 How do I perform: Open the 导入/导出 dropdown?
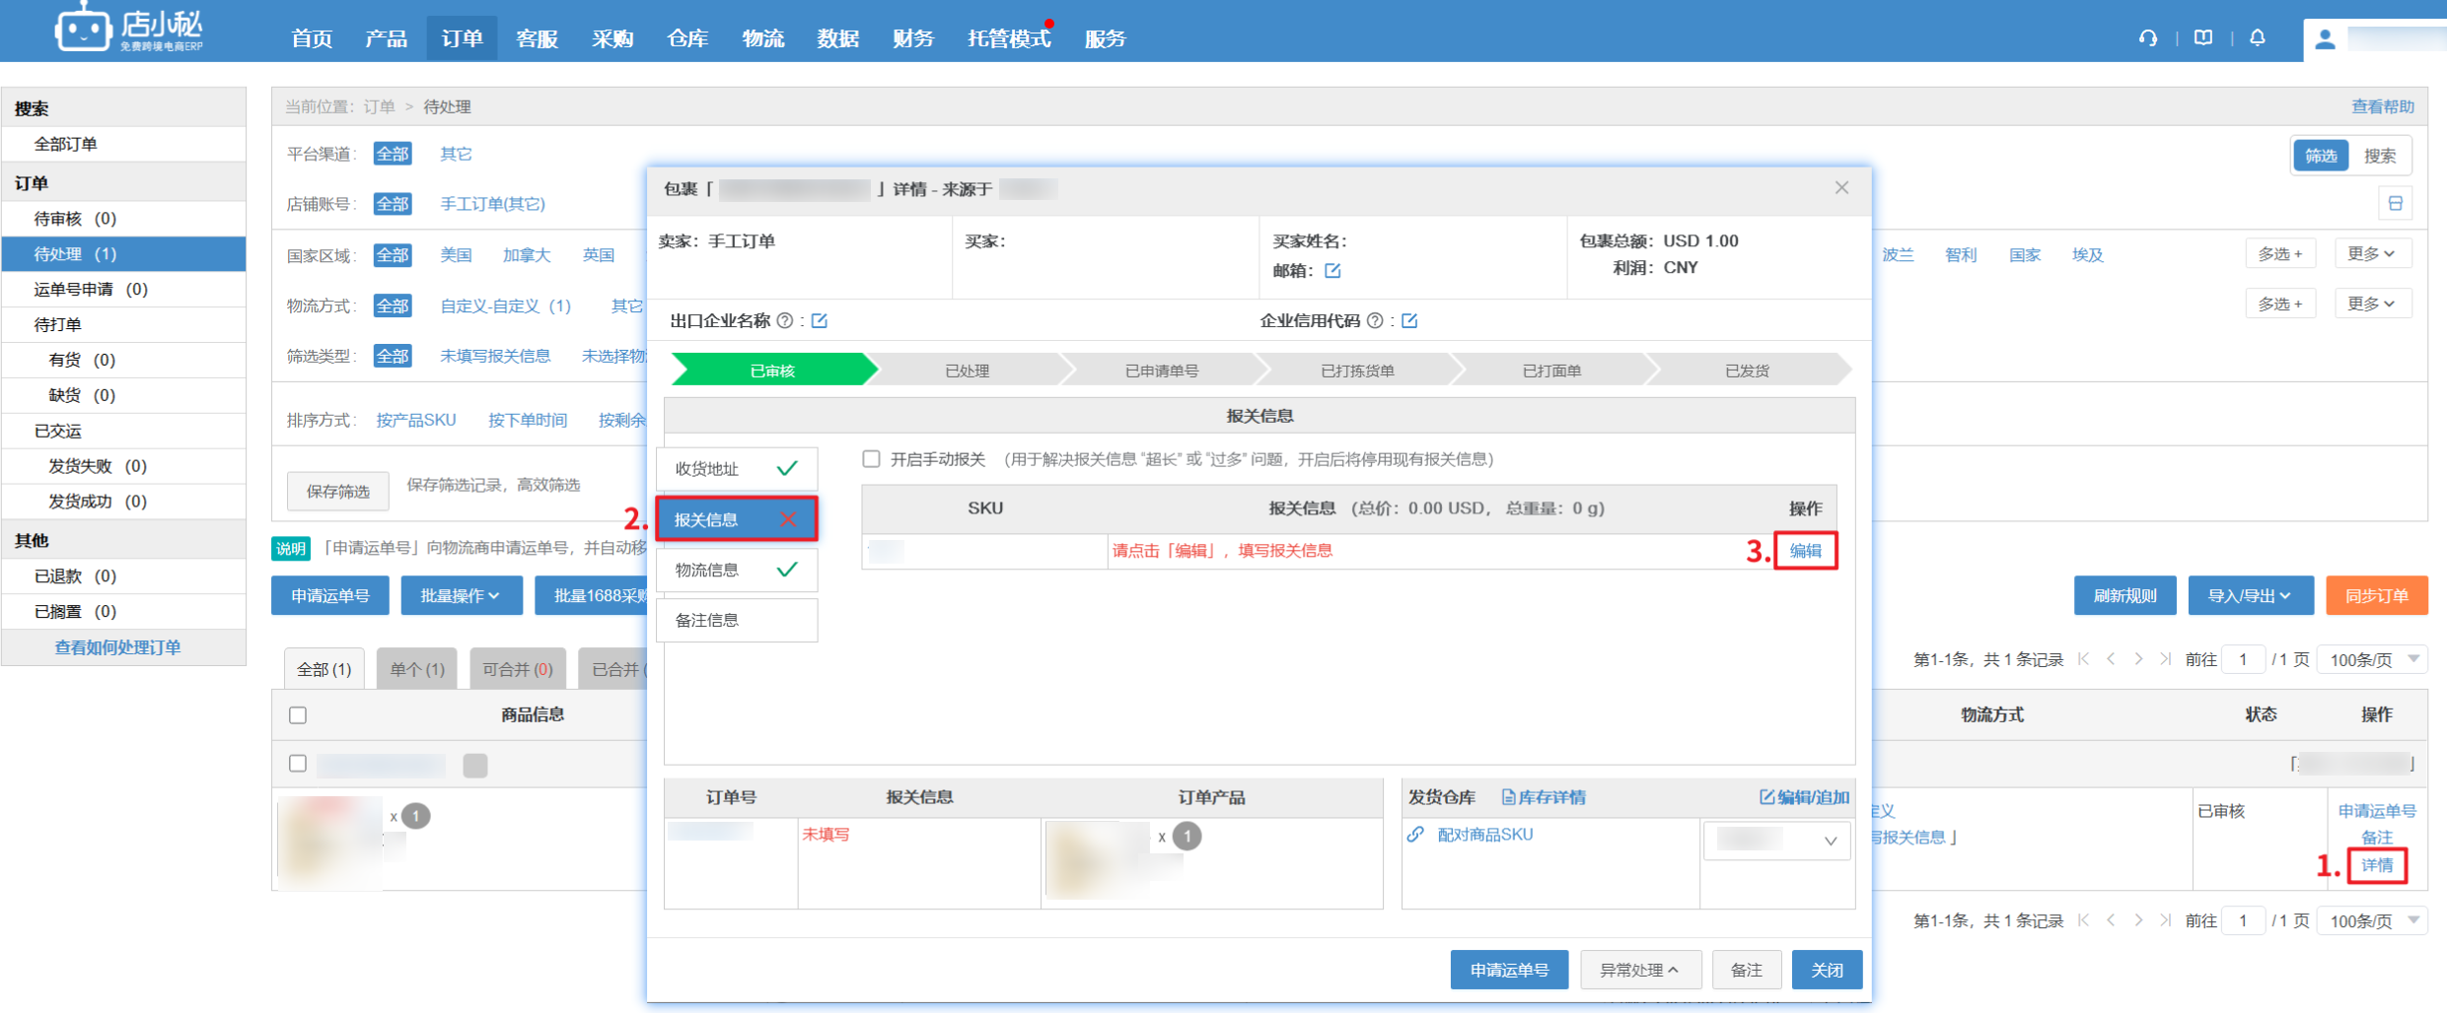pyautogui.click(x=2248, y=596)
